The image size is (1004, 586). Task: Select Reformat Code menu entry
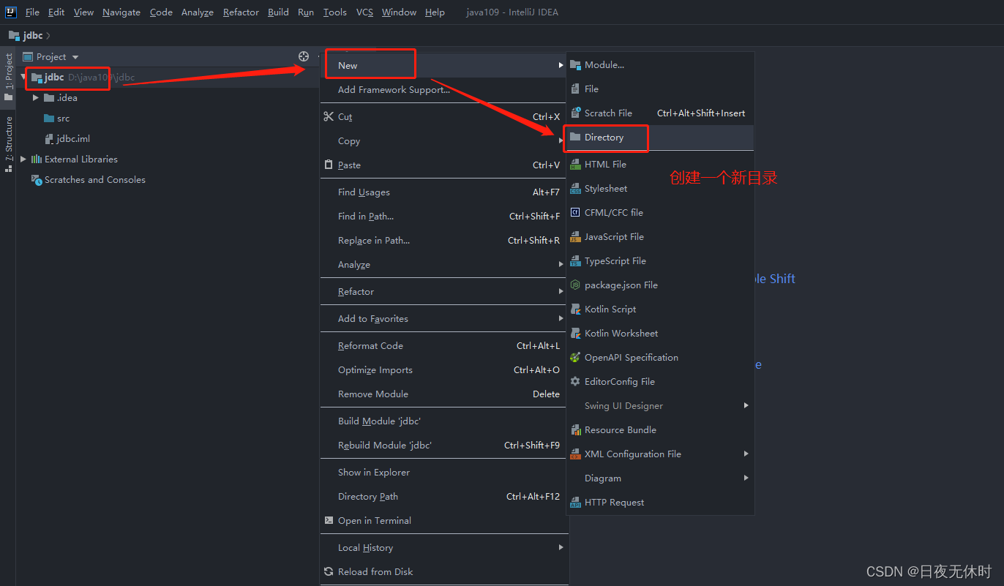444,345
